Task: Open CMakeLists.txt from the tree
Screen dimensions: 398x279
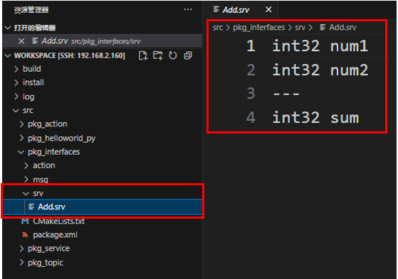Action: (58, 221)
